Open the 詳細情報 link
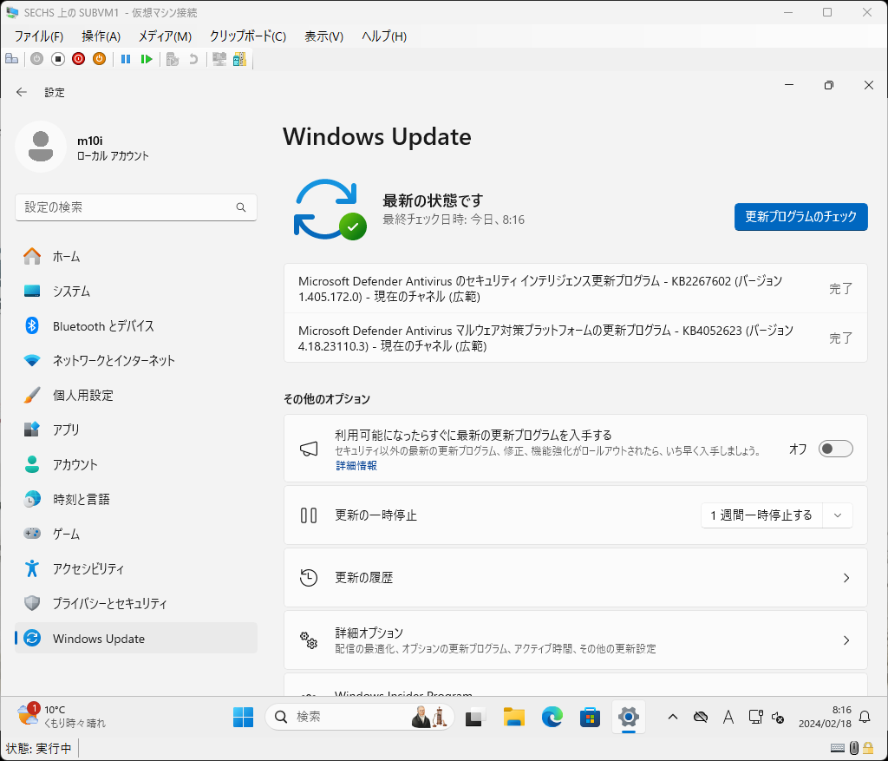Viewport: 888px width, 761px height. pos(356,465)
